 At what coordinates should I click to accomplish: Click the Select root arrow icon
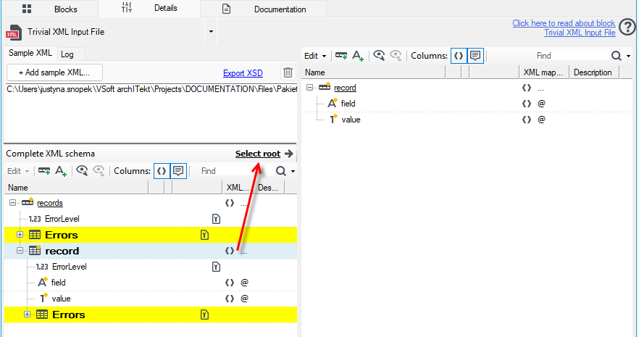point(289,154)
